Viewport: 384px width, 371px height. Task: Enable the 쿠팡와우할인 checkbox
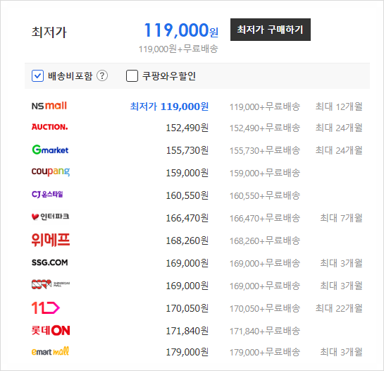pyautogui.click(x=132, y=75)
